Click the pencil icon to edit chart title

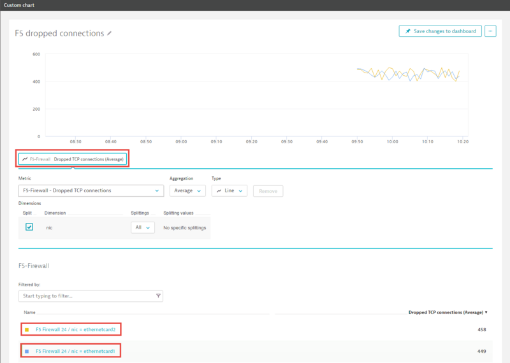tap(110, 33)
